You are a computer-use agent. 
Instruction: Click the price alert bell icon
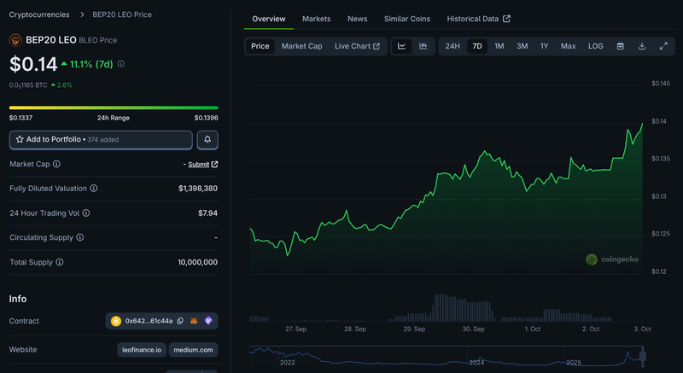coord(207,139)
